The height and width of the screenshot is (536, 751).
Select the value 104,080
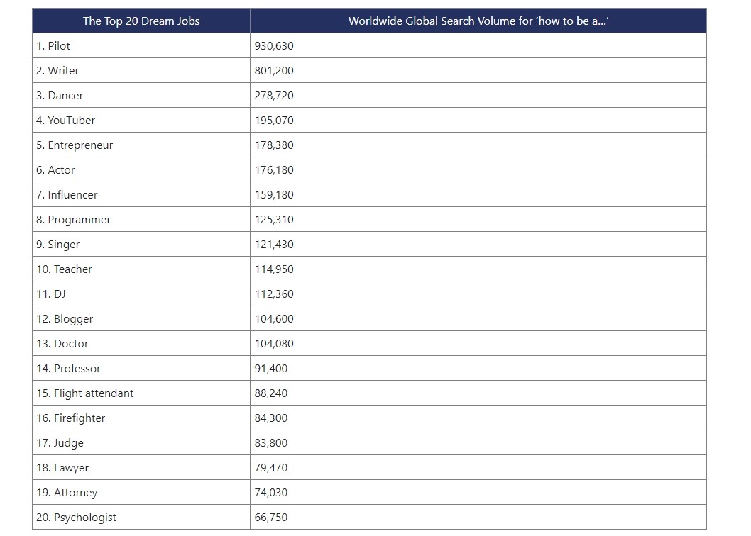pyautogui.click(x=274, y=344)
